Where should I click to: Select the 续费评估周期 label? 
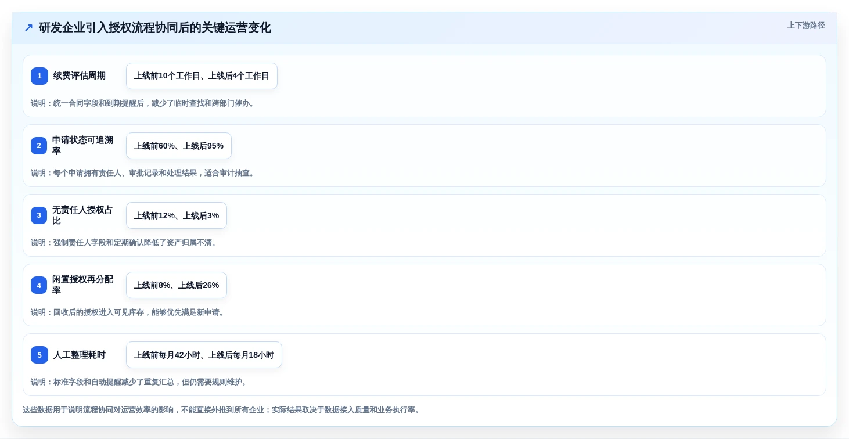pos(80,76)
